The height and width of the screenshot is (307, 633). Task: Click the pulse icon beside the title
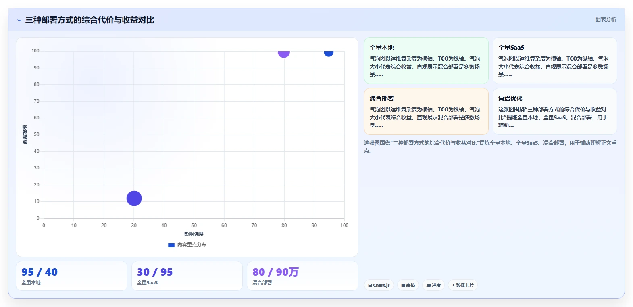(x=19, y=20)
